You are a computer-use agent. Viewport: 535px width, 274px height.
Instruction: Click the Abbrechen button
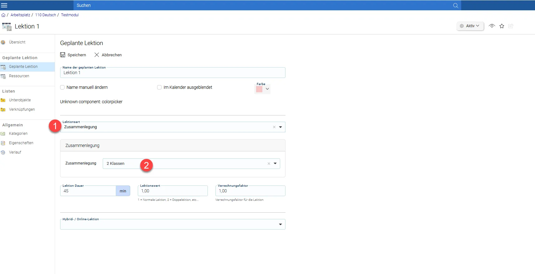coord(108,55)
